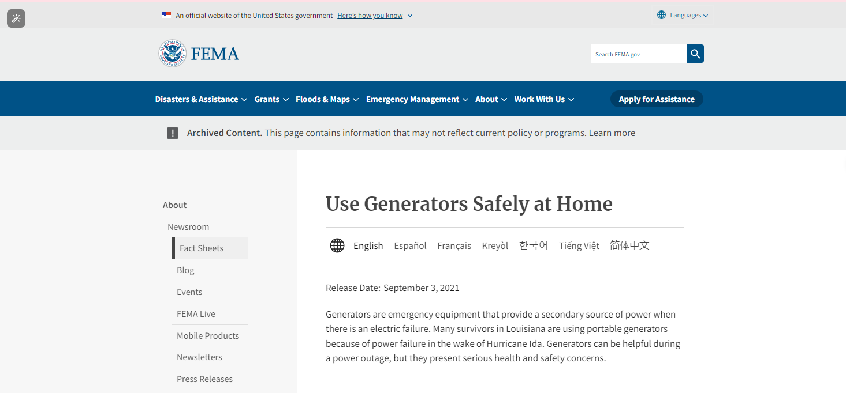Viewport: 846px width, 393px height.
Task: Select Fact Sheets in the sidebar
Action: 210,248
